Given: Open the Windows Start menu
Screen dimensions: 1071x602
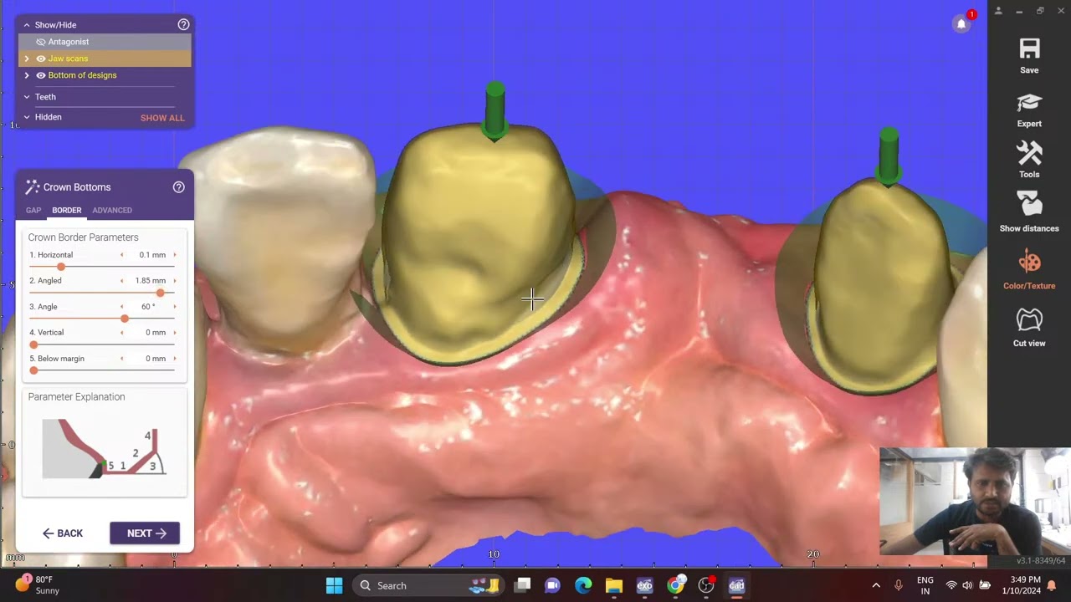Looking at the screenshot, I should [334, 585].
